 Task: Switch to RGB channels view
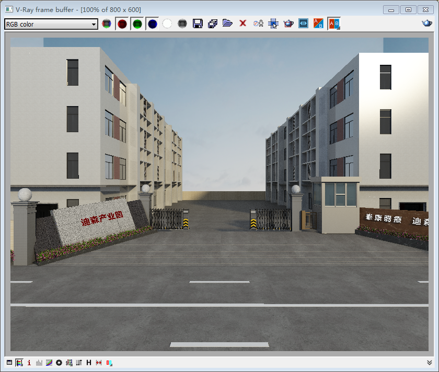[107, 24]
